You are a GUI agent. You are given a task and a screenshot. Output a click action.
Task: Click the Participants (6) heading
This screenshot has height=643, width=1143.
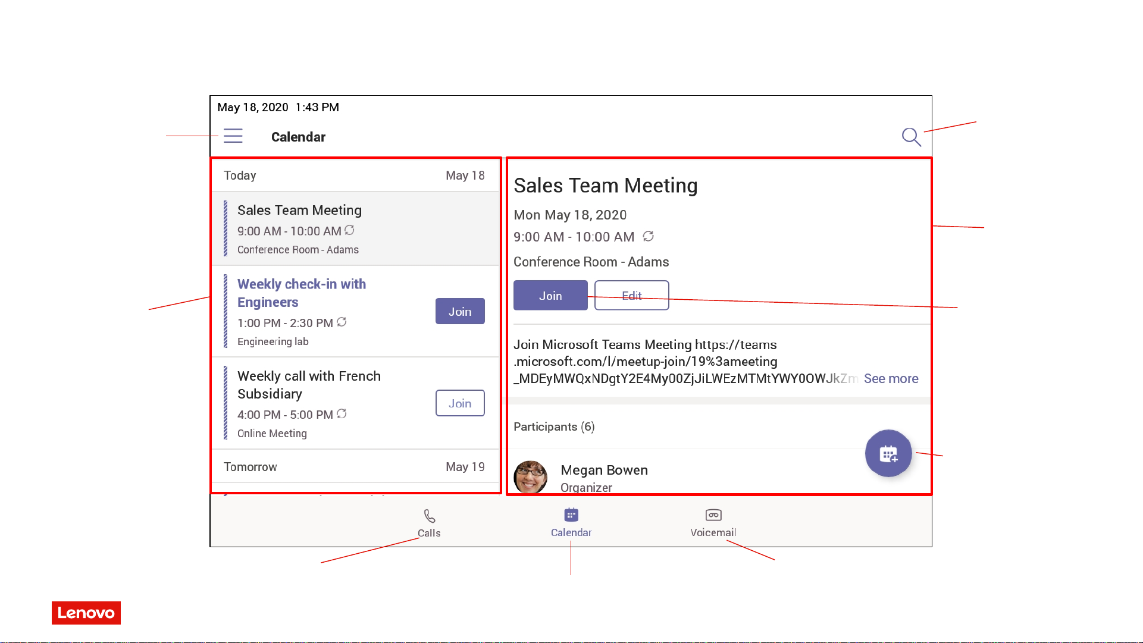[x=554, y=426]
